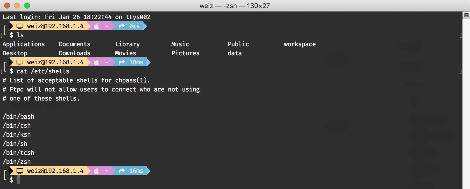
Task: Click the monitor icon in first prompt
Action: pos(20,26)
